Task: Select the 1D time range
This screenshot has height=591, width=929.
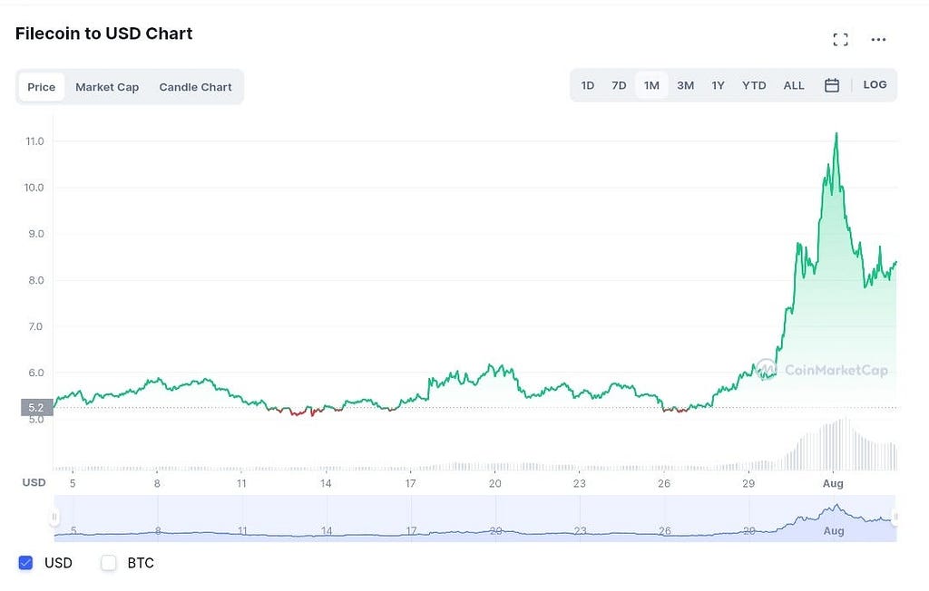Action: [587, 85]
